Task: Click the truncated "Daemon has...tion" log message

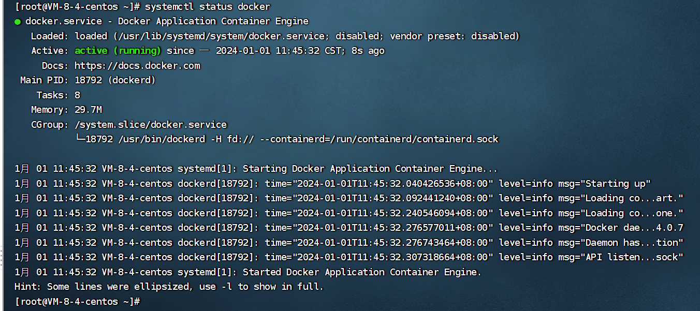Action: [x=634, y=243]
